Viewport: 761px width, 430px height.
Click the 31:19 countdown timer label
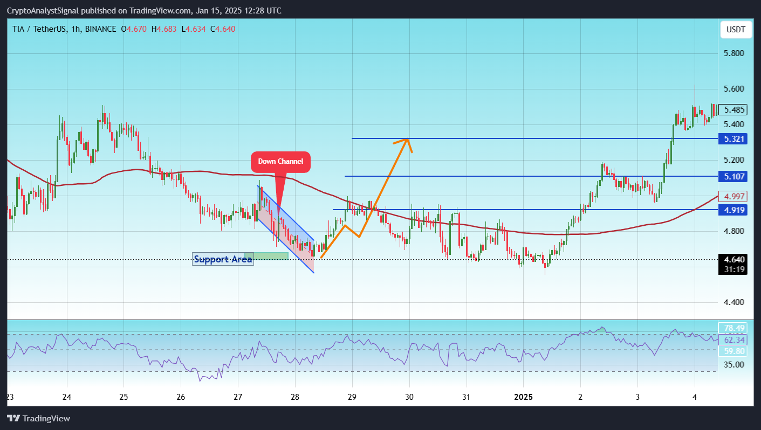coord(735,269)
